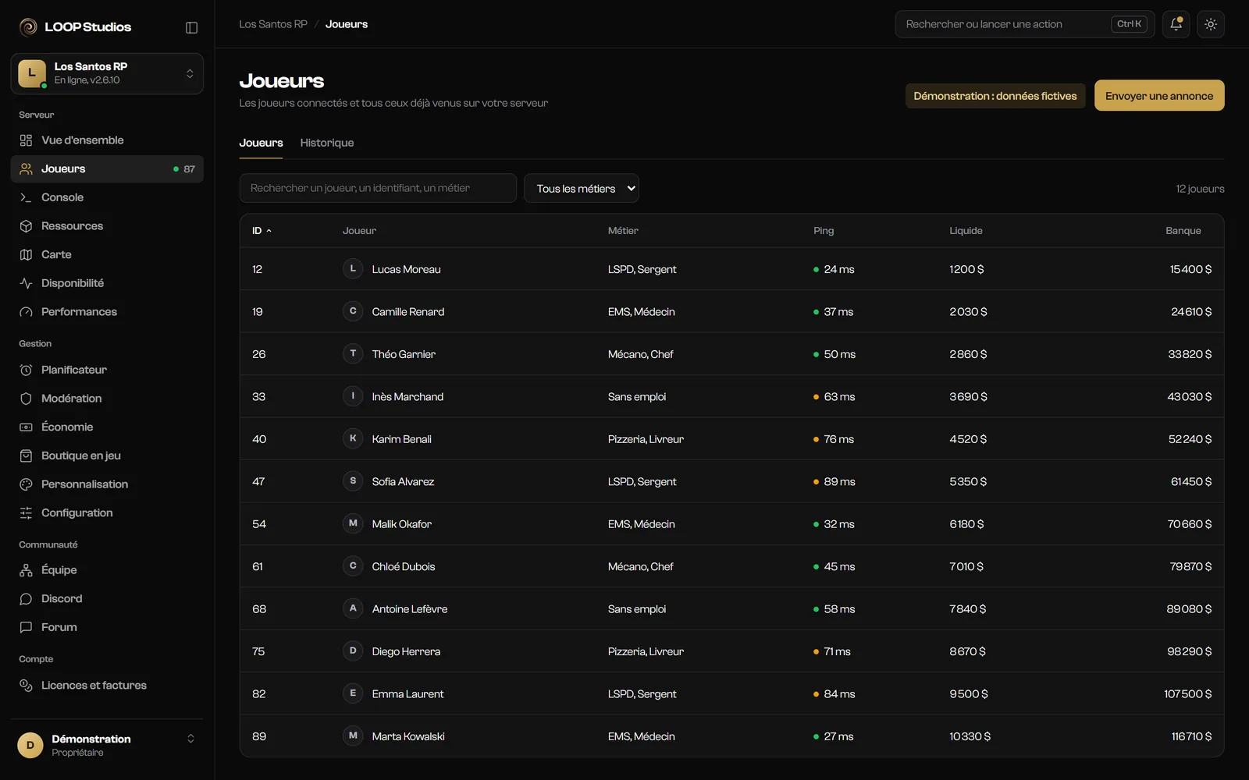This screenshot has height=780, width=1249.
Task: Click the Banque column header
Action: [x=1183, y=231]
